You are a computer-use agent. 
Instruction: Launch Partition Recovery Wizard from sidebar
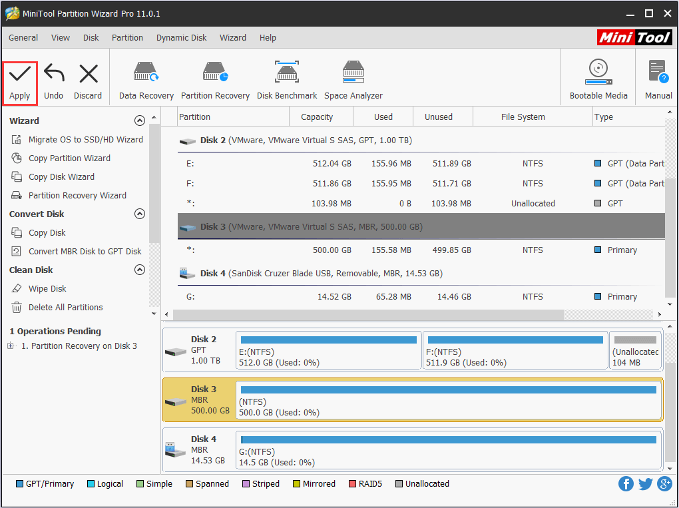point(77,195)
